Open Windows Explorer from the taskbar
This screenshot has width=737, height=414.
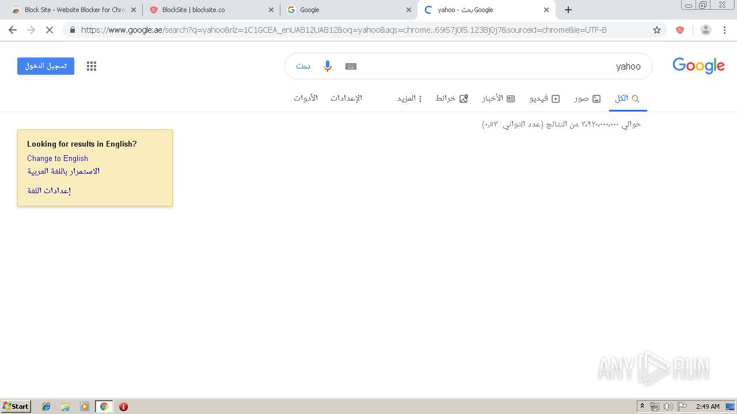tap(65, 407)
